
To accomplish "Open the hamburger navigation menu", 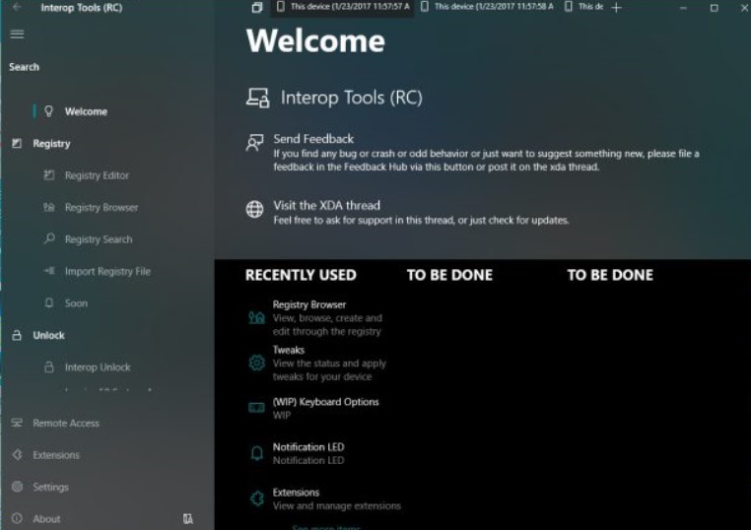I will point(17,34).
